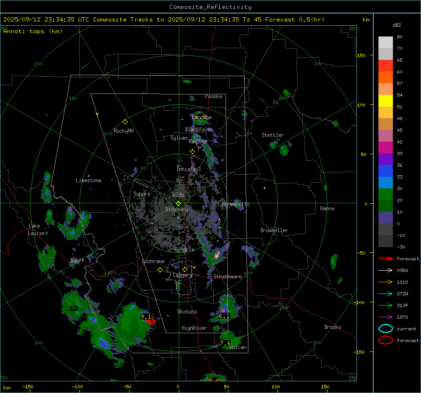Click the Blackfalds label
This screenshot has width=421, height=393.
click(x=199, y=129)
